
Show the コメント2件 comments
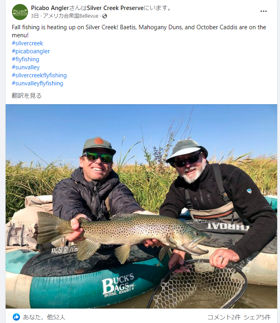(224, 317)
